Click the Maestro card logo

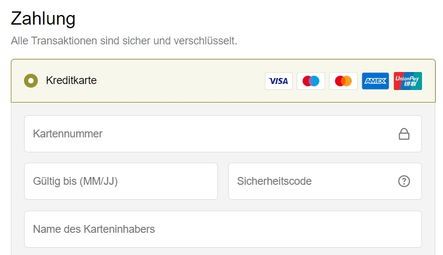(x=311, y=81)
